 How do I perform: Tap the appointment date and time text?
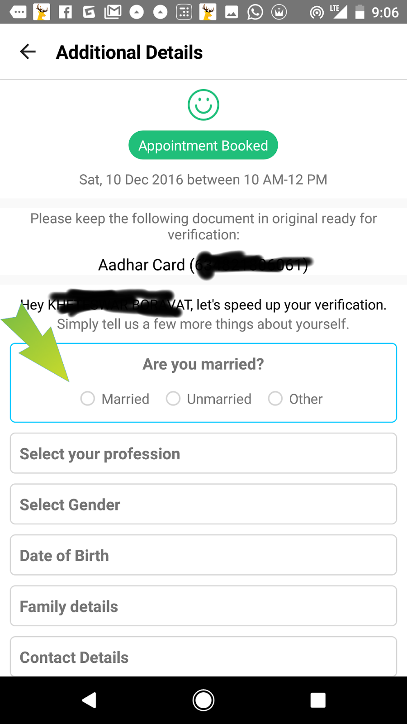(203, 180)
